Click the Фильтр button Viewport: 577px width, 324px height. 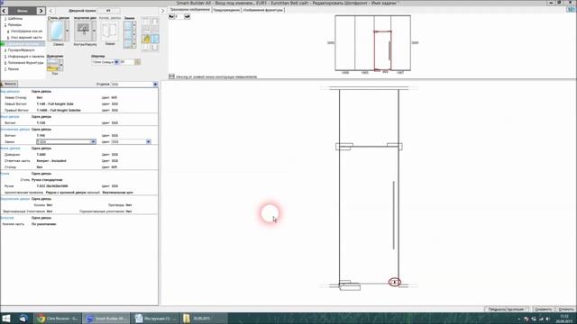[9, 84]
